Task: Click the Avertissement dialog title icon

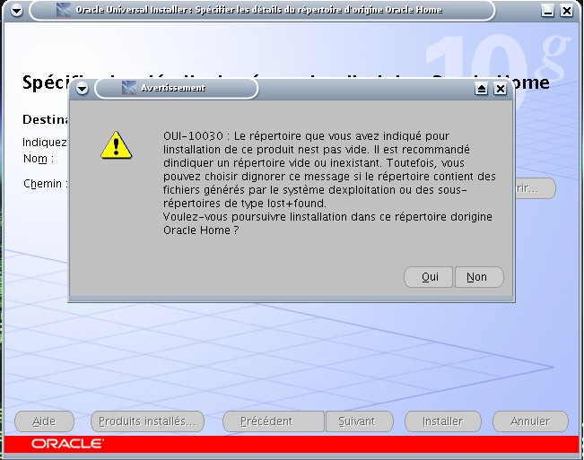Action: 129,88
